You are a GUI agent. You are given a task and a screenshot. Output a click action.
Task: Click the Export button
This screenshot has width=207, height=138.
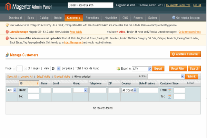point(158,68)
